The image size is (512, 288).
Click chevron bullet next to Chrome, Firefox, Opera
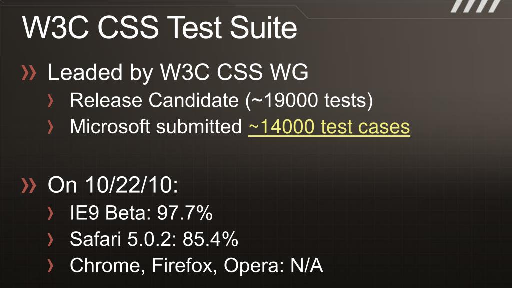tap(50, 266)
